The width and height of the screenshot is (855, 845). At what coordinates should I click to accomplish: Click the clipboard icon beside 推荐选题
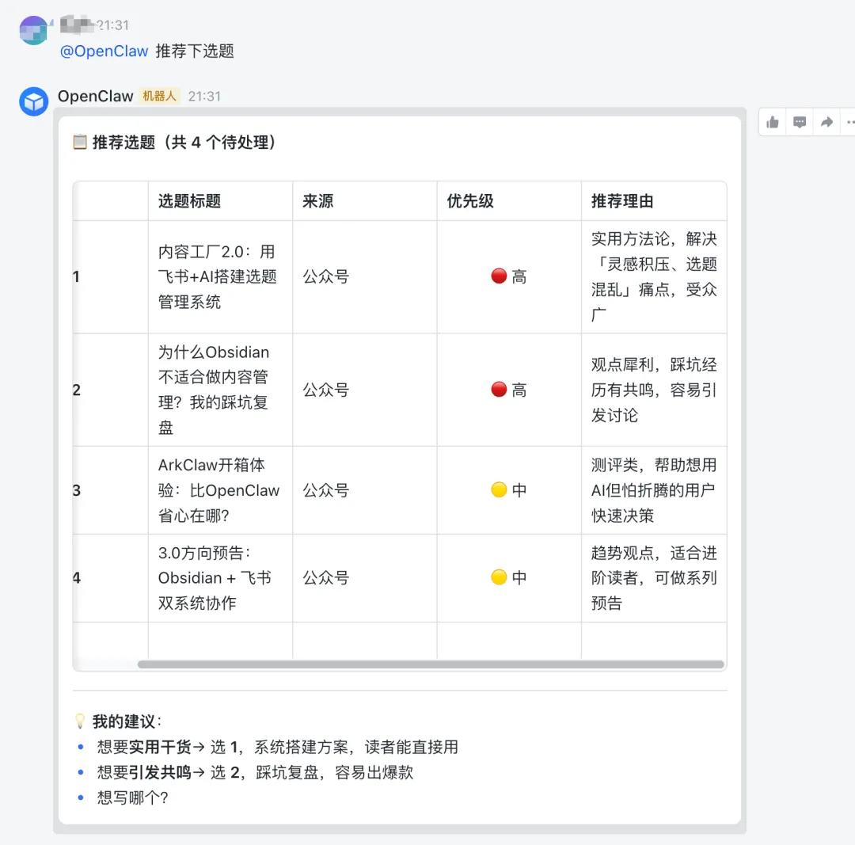[80, 143]
